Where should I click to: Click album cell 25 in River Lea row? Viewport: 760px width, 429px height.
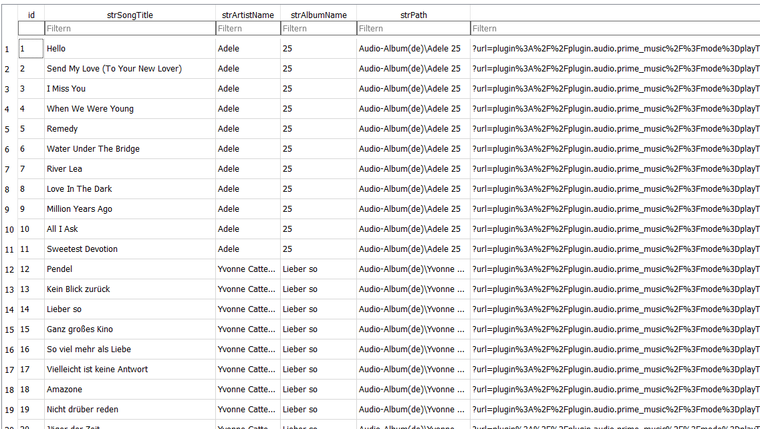(x=318, y=168)
